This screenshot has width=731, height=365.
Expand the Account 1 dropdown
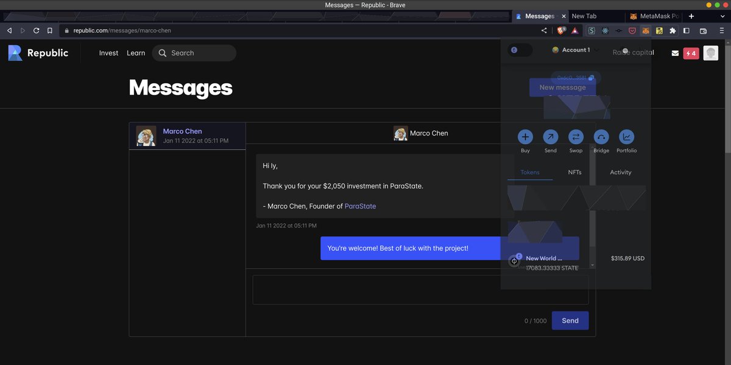(575, 50)
